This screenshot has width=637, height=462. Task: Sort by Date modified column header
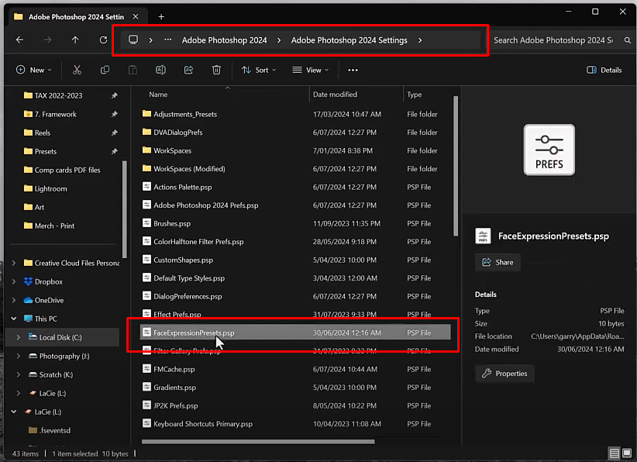(335, 95)
